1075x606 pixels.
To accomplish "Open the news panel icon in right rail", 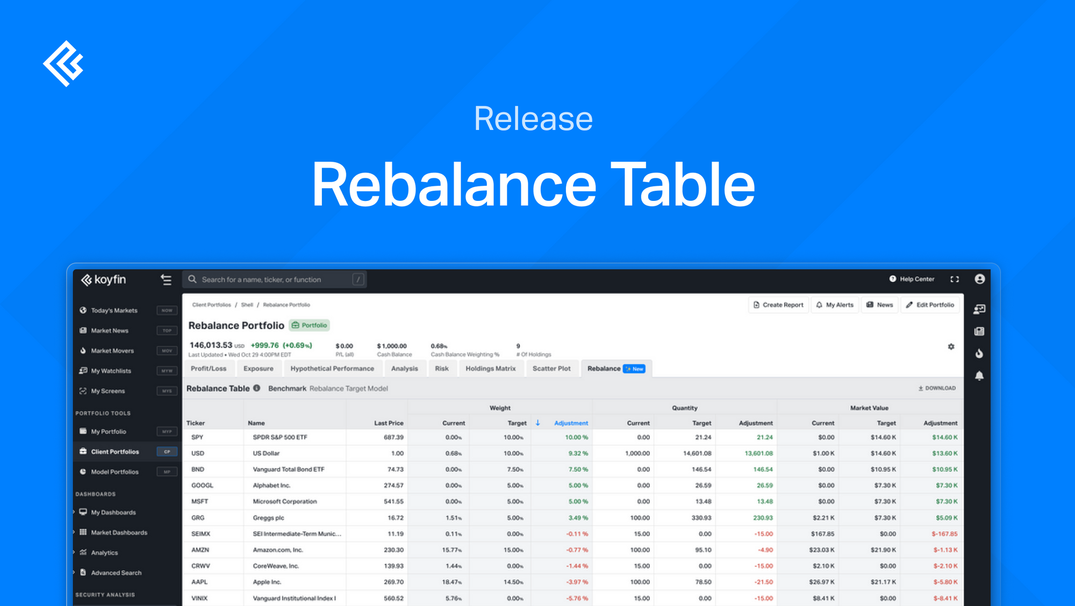I will 979,331.
